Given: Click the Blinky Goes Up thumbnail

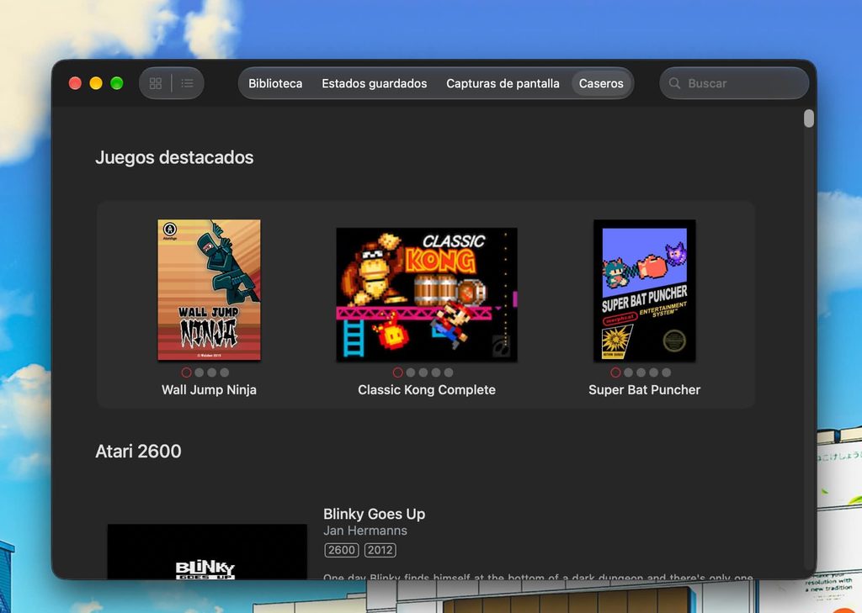Looking at the screenshot, I should 207,552.
